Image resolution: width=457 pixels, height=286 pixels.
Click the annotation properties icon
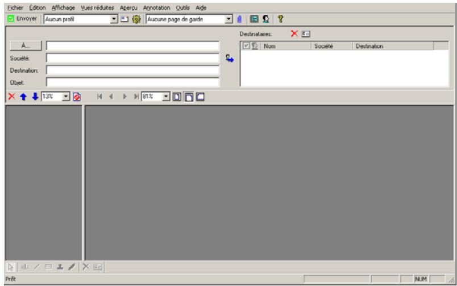98,267
